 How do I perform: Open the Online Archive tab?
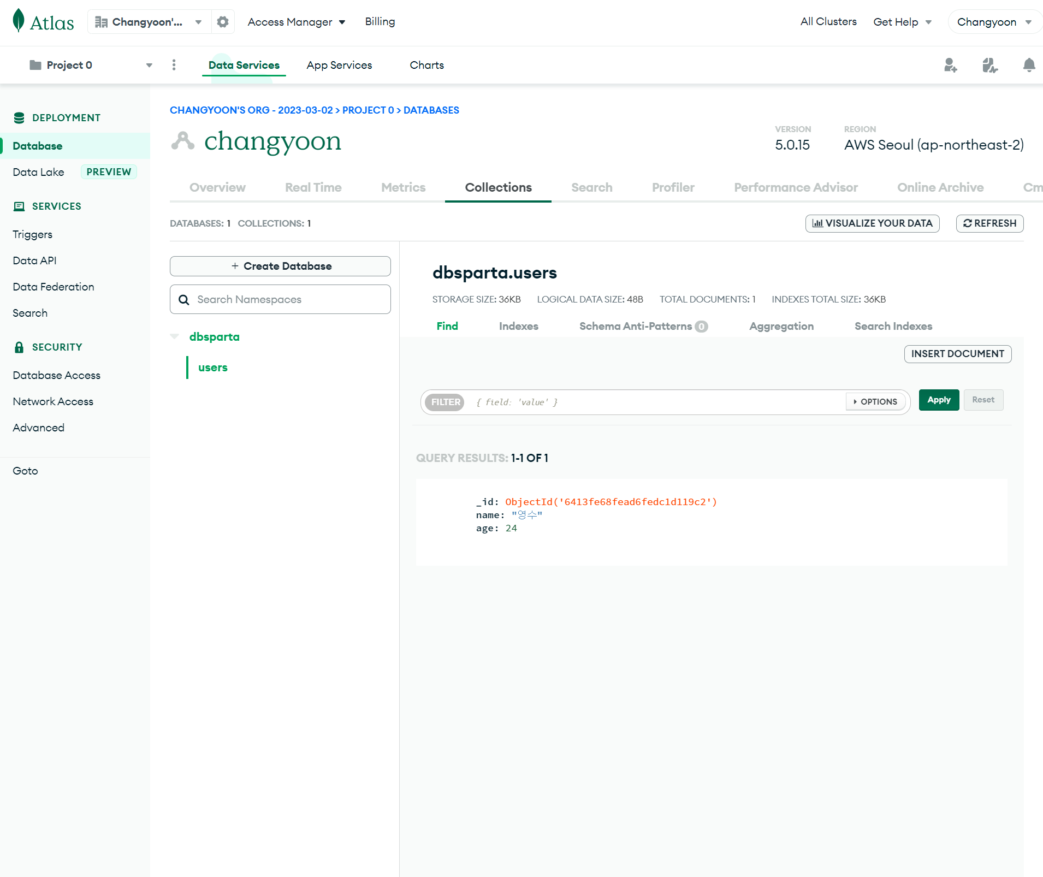coord(941,187)
